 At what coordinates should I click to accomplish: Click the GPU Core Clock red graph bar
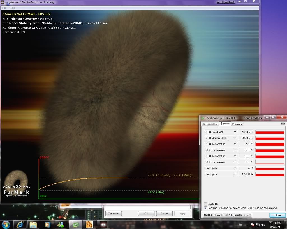[270, 132]
